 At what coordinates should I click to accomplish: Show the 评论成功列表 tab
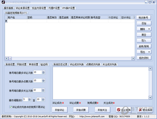pos(77,65)
